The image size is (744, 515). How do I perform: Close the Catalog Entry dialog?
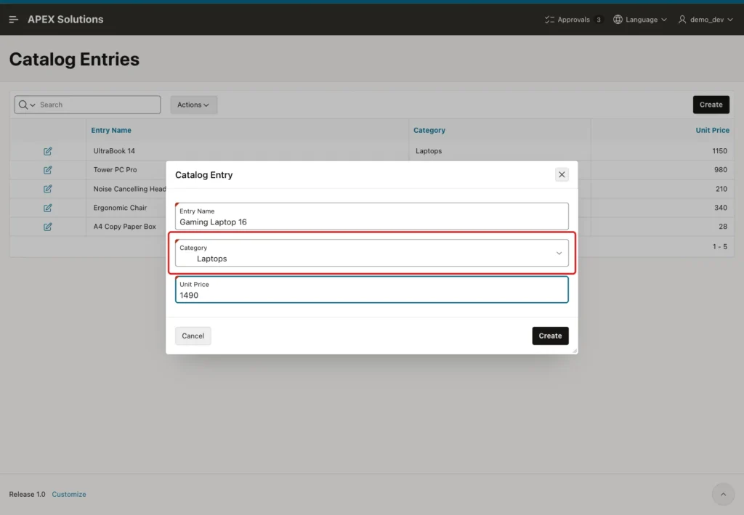[x=562, y=174]
